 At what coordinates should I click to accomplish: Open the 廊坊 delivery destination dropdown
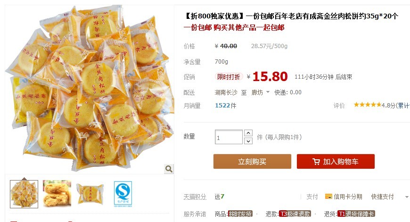(260, 92)
